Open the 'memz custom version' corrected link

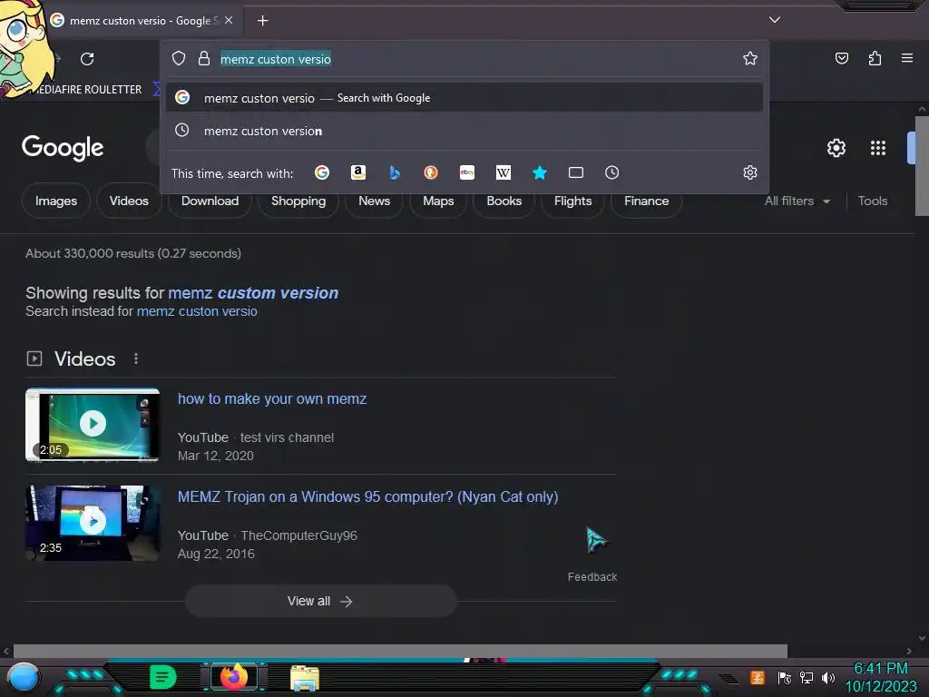point(253,293)
